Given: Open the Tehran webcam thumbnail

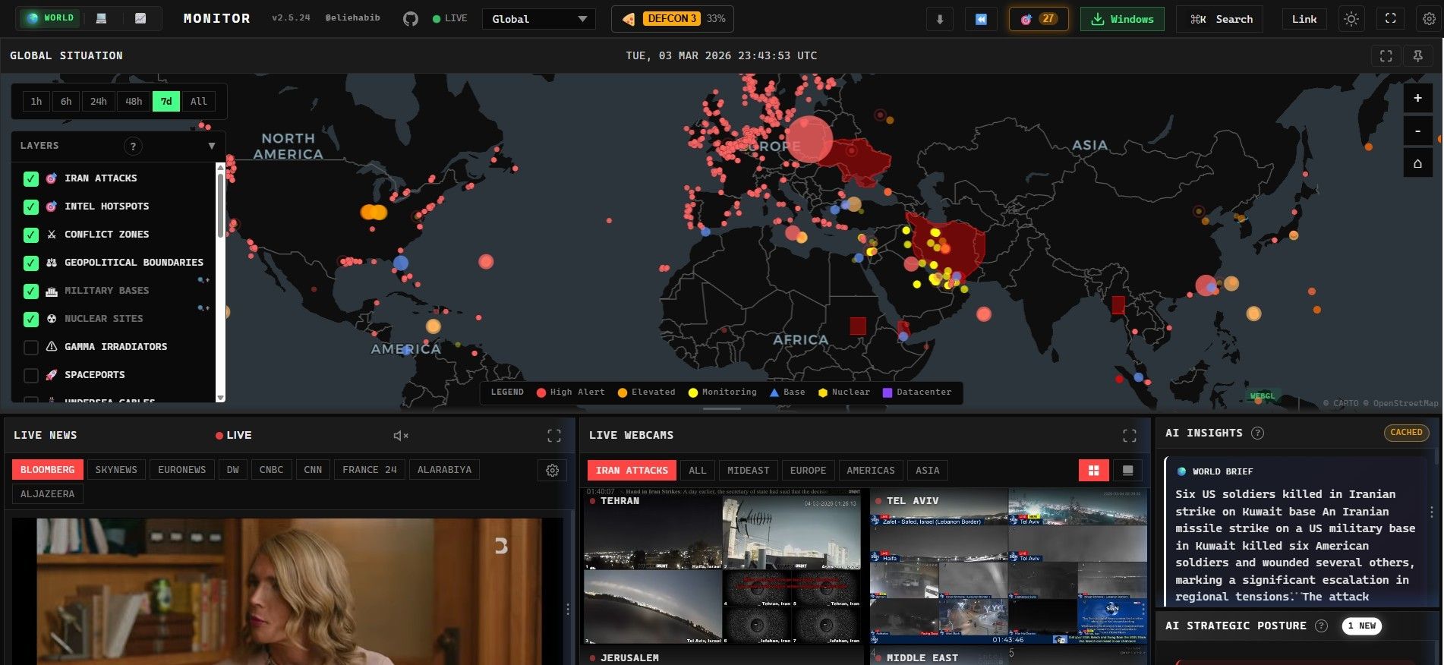Looking at the screenshot, I should click(723, 567).
